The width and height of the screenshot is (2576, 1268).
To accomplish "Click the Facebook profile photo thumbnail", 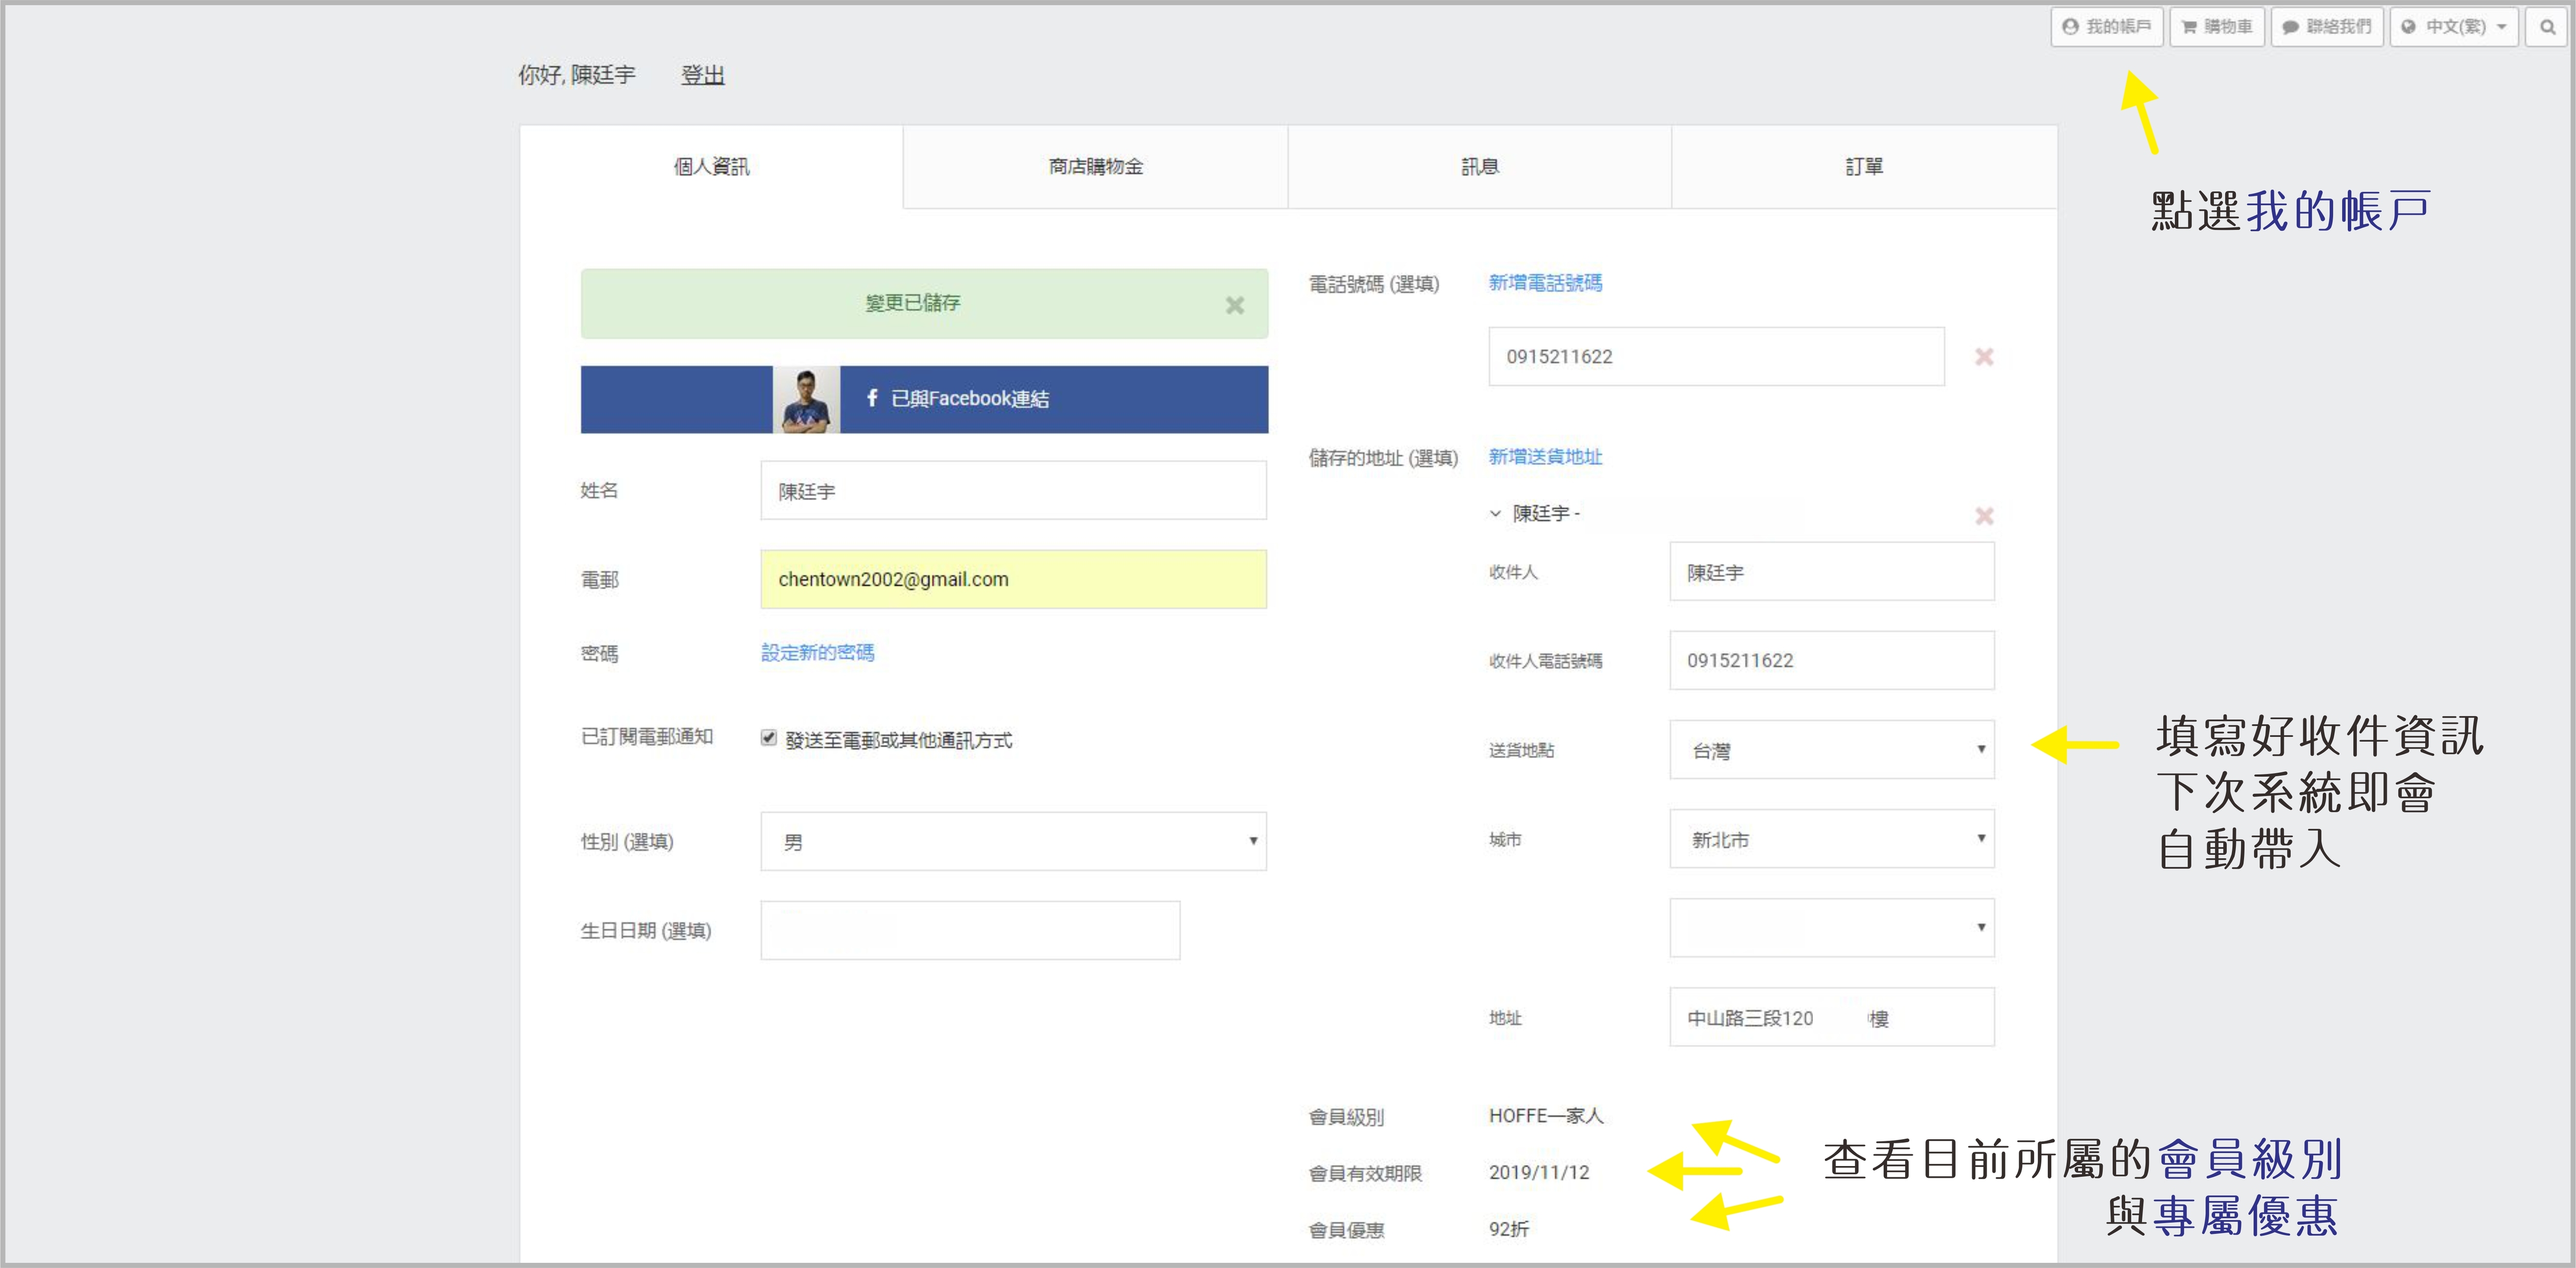I will pos(806,399).
